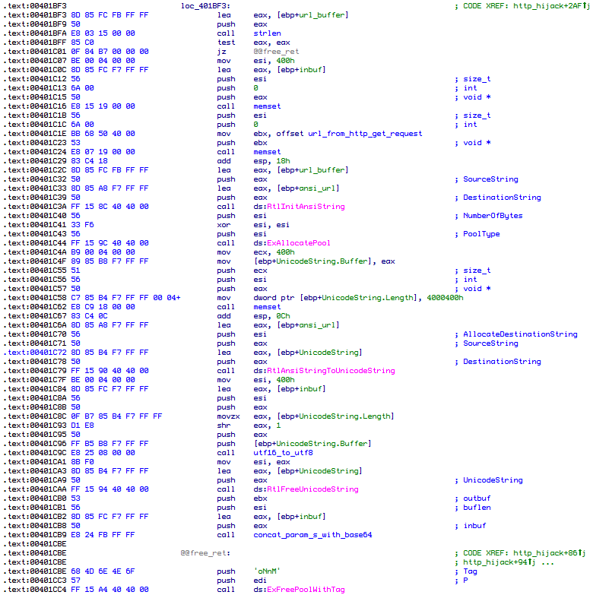Click the 'oNnM' tag string operand
The height and width of the screenshot is (595, 593).
point(267,571)
